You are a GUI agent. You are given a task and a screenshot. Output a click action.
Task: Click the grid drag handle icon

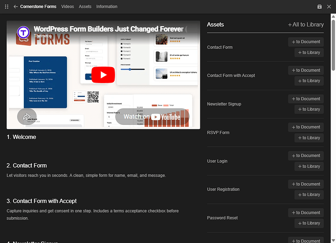point(7,7)
